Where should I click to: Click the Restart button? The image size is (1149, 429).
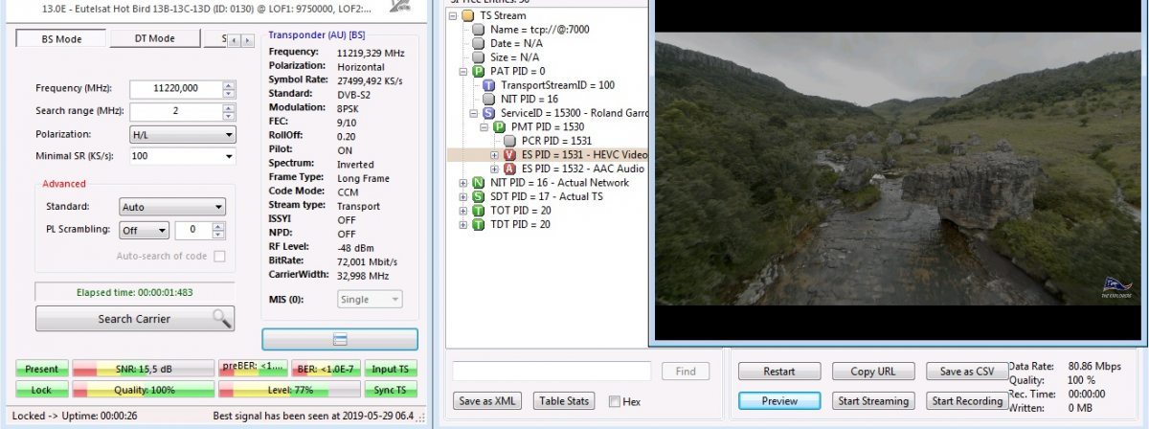click(779, 372)
